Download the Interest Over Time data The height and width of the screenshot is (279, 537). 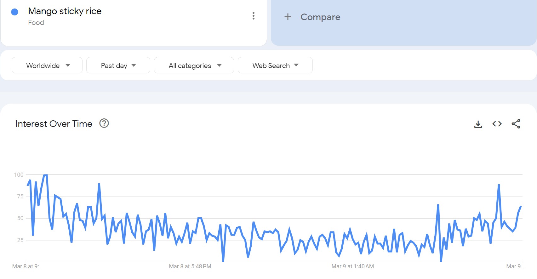pos(478,124)
